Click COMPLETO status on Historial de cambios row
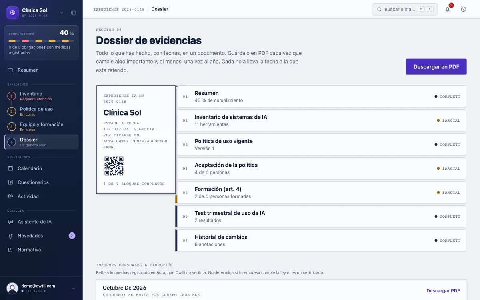Viewport: 480px width, 300px height. click(x=448, y=240)
